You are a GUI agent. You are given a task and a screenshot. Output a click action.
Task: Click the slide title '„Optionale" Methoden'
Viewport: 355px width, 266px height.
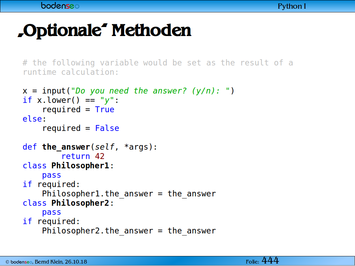(105, 30)
